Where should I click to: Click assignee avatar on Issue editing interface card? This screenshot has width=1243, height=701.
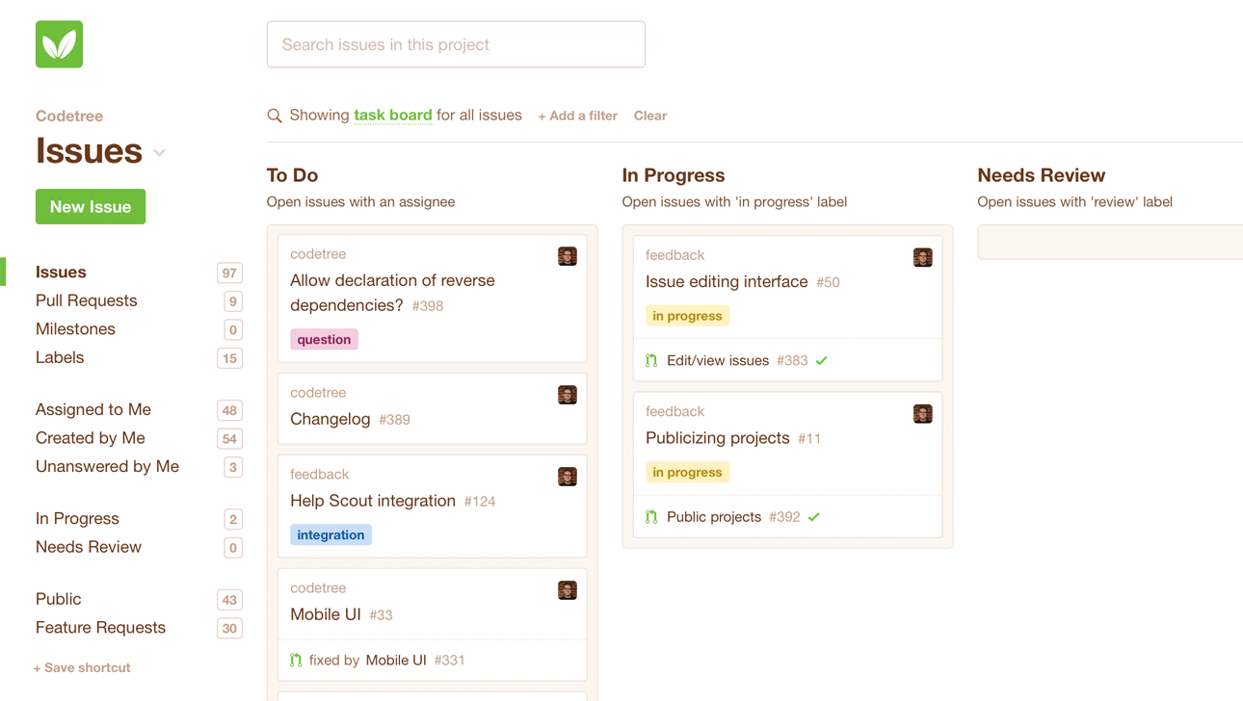coord(922,257)
